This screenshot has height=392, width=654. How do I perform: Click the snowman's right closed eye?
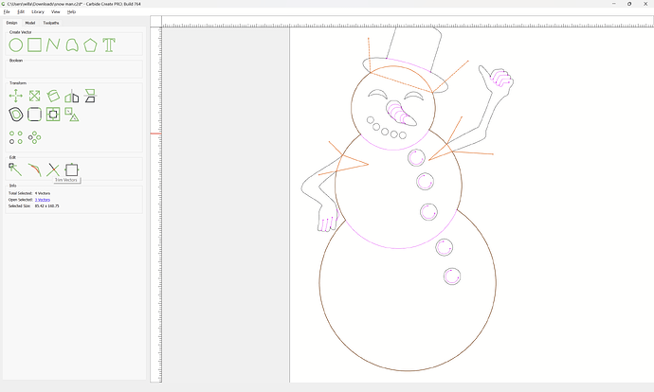pos(414,97)
